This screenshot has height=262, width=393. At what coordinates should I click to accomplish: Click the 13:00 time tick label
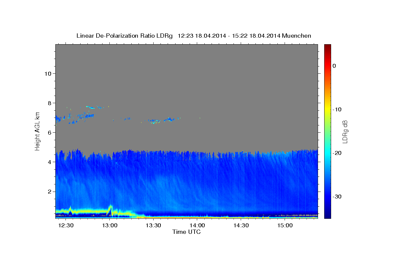110,226
